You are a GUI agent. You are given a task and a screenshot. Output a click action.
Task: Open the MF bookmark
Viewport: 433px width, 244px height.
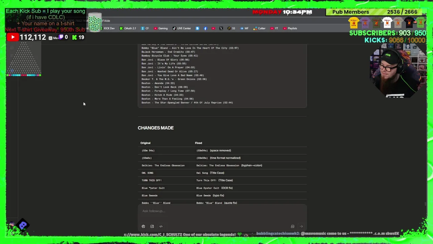(244, 28)
